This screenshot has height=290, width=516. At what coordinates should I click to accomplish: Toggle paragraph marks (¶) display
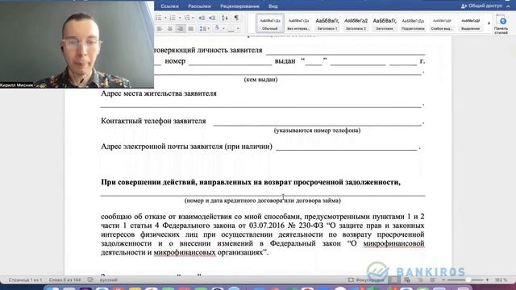pyautogui.click(x=236, y=18)
